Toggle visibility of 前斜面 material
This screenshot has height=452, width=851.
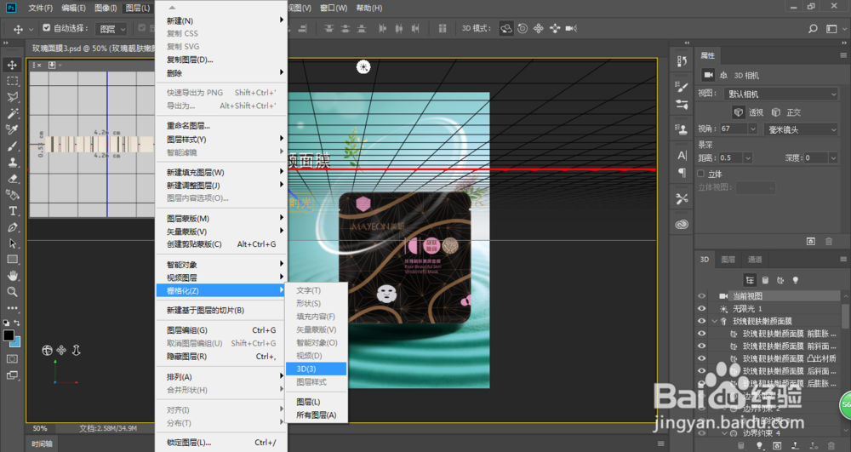702,346
